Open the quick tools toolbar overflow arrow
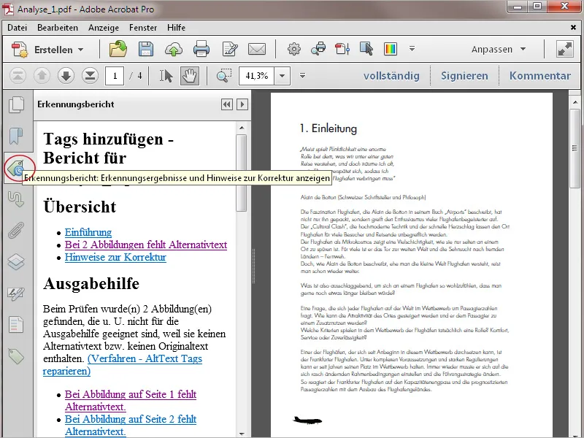The width and height of the screenshot is (584, 438). [x=412, y=49]
